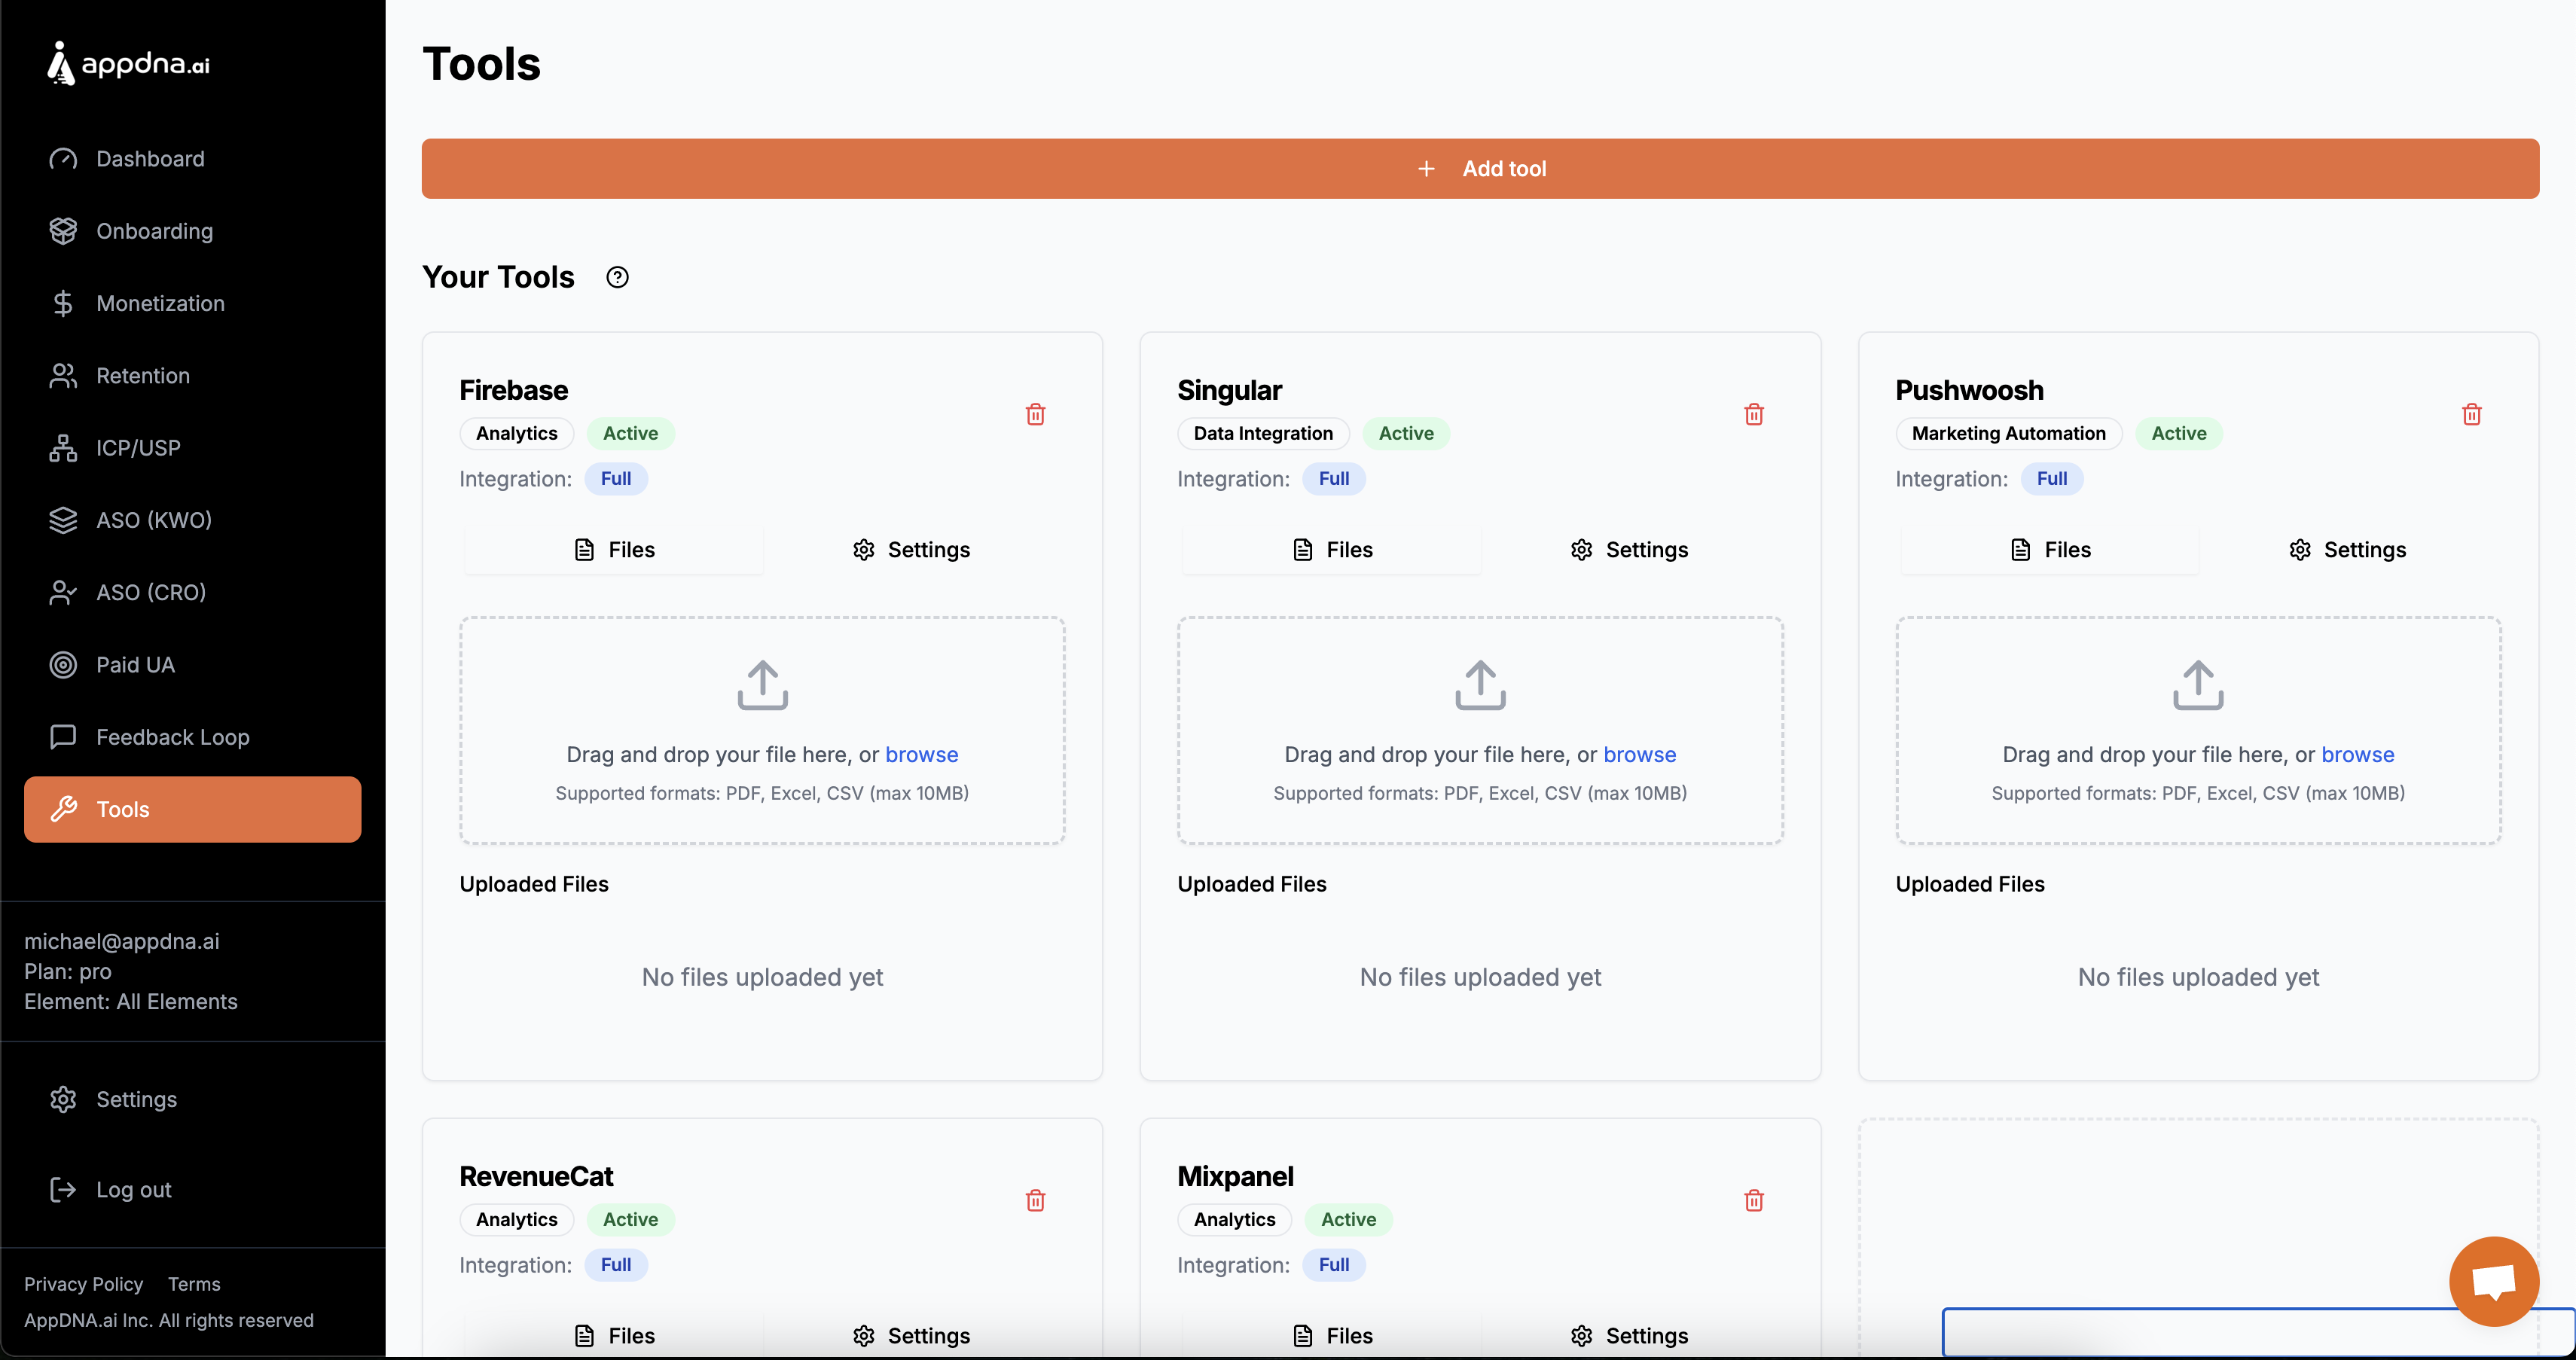The image size is (2576, 1360).
Task: Open the orange chat bubble widget
Action: [x=2493, y=1280]
